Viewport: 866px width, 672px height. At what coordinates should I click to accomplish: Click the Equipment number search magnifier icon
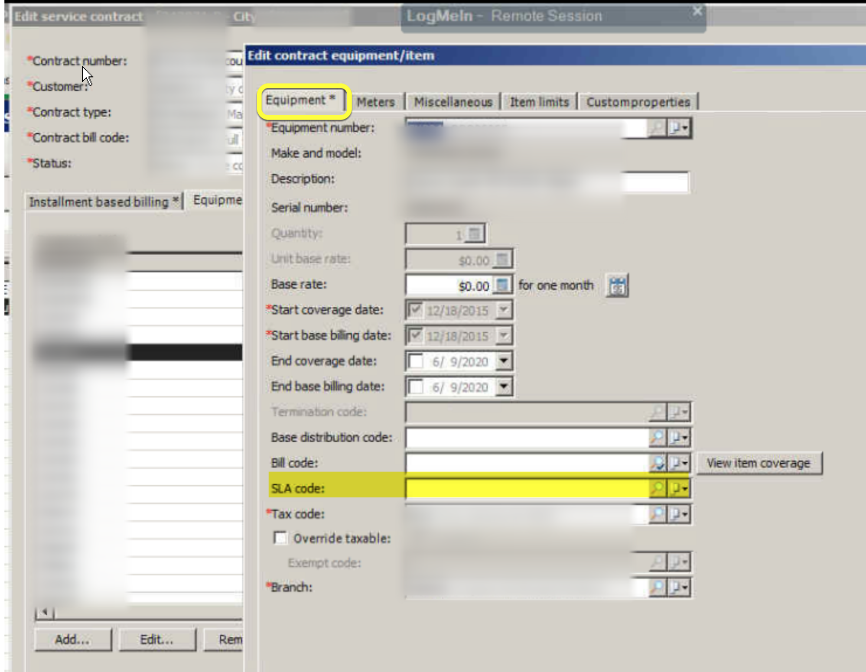click(657, 128)
